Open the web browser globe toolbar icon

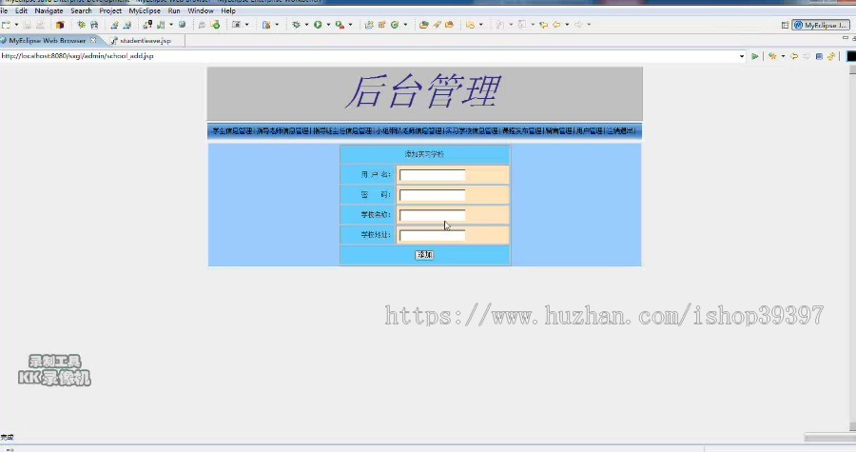click(x=183, y=25)
